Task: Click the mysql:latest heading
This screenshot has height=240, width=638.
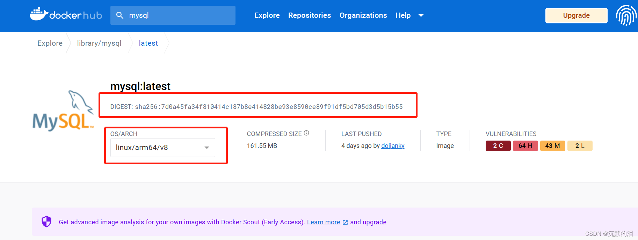Action: point(140,86)
